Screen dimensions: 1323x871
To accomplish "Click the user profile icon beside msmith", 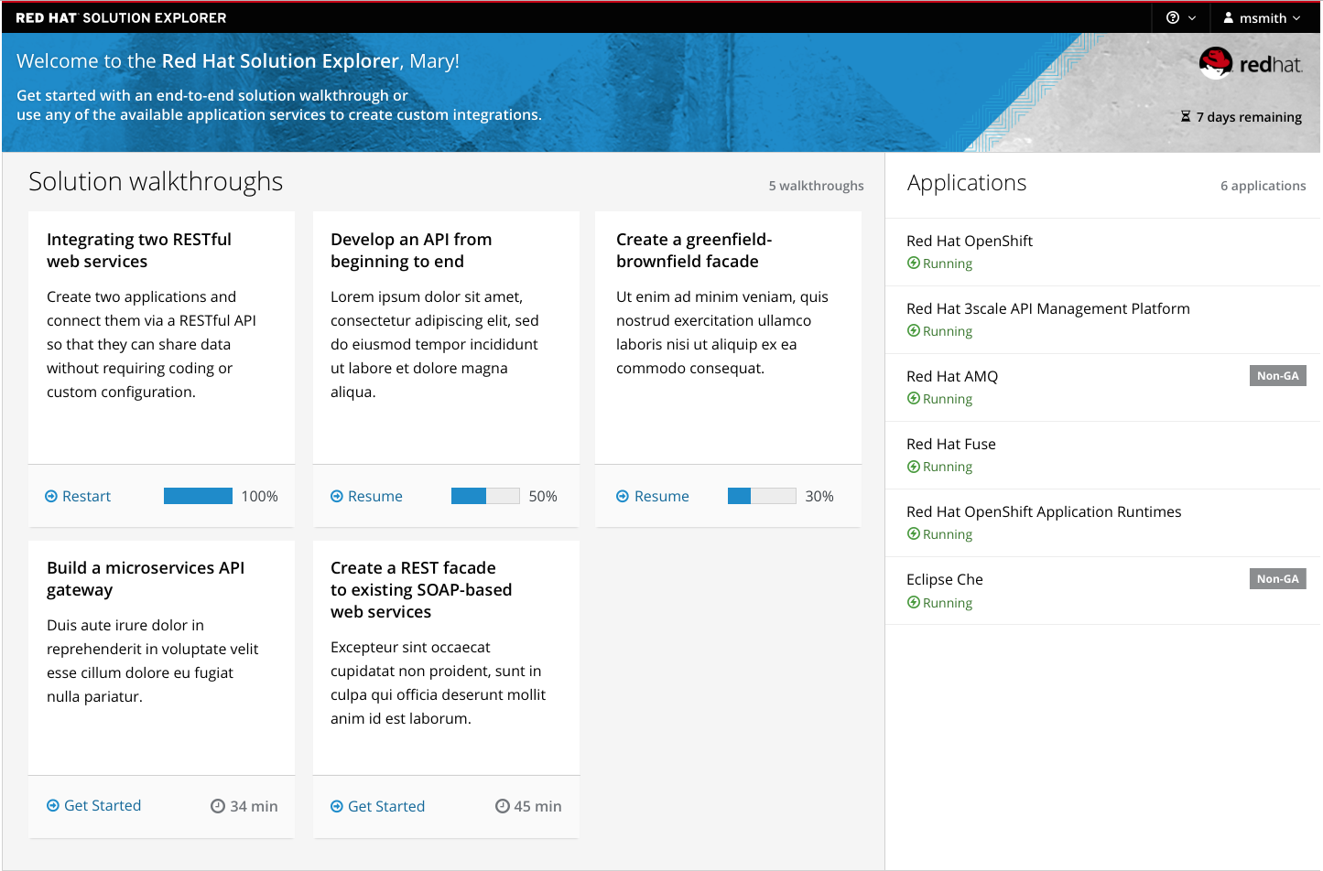I will [1229, 17].
